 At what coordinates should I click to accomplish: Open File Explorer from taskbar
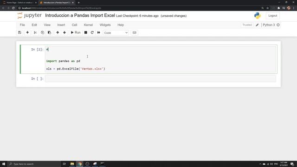[72, 164]
